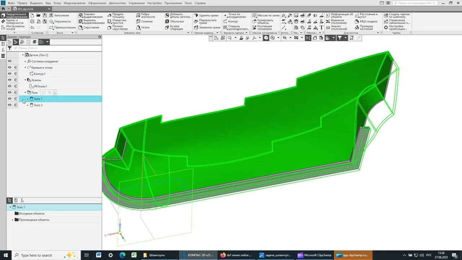Click the print icon in Системная
This screenshot has width=462, height=260.
[x=32, y=21]
